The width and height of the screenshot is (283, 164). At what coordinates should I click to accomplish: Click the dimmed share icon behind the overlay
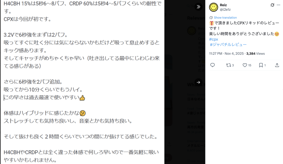[169, 144]
